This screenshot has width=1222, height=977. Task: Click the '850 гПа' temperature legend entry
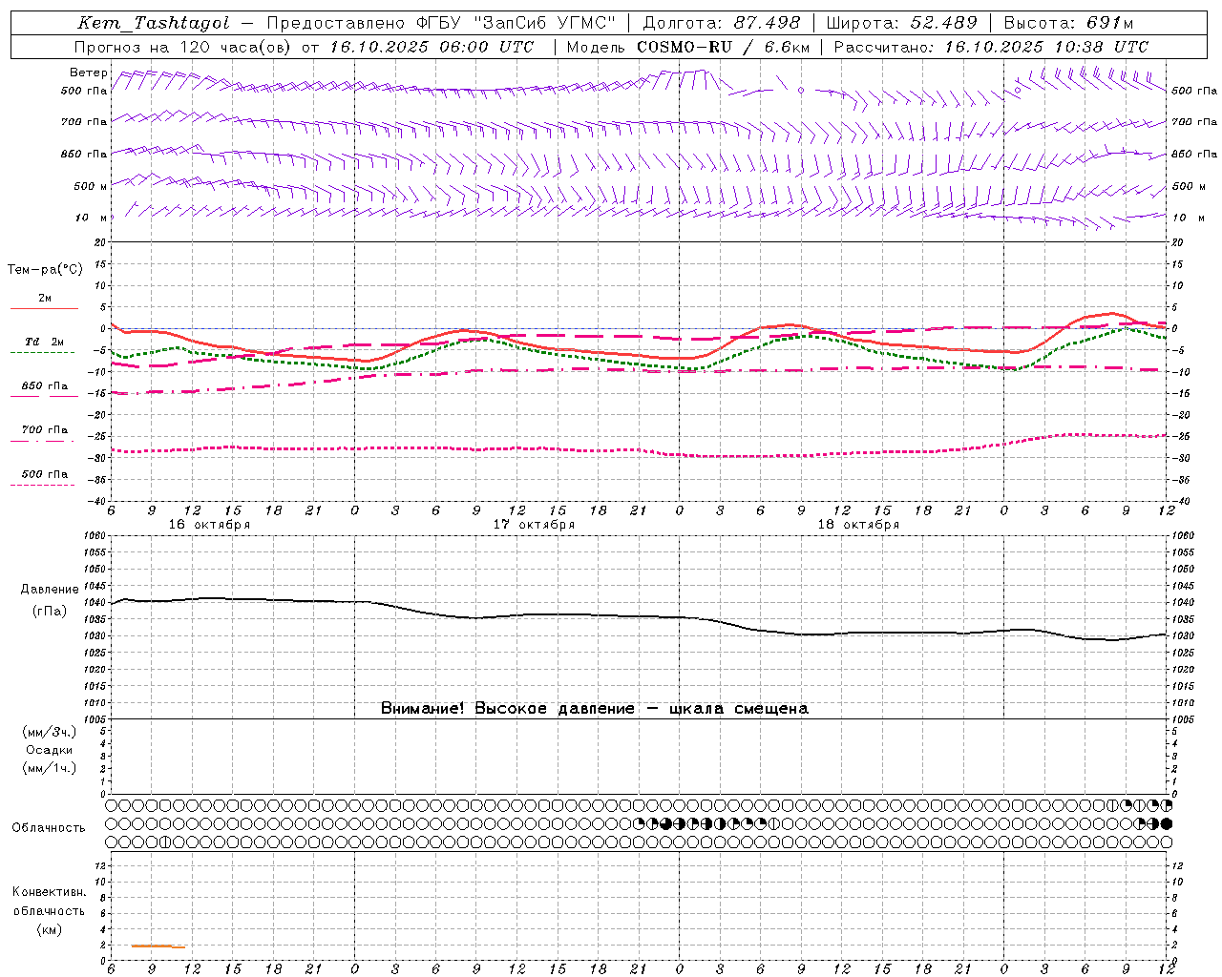pyautogui.click(x=45, y=386)
